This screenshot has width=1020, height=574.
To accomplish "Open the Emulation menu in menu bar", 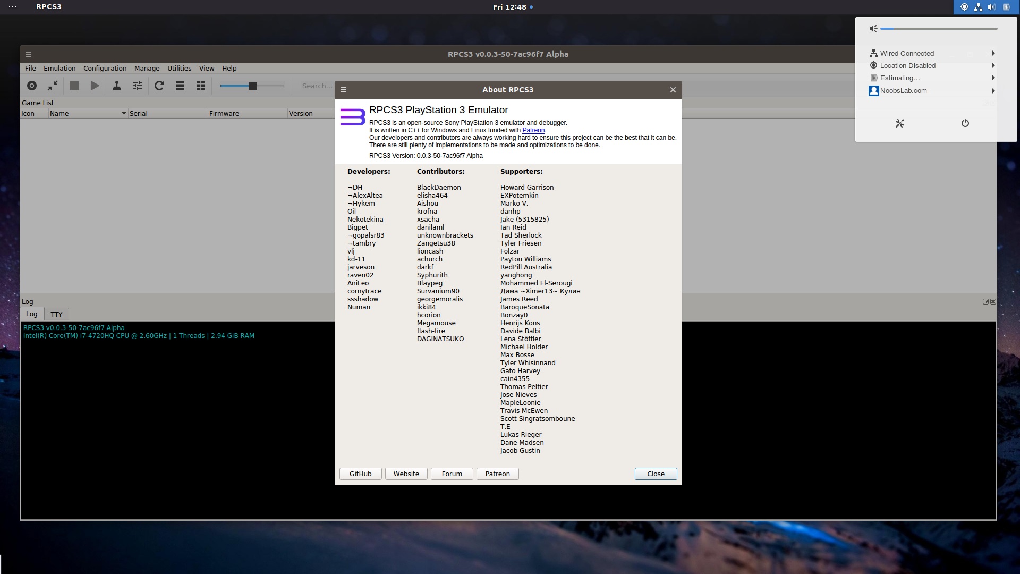I will (59, 68).
